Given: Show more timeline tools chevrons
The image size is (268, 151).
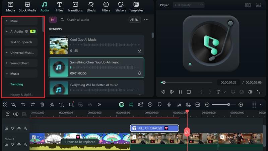Looking at the screenshot, I should [99, 105].
